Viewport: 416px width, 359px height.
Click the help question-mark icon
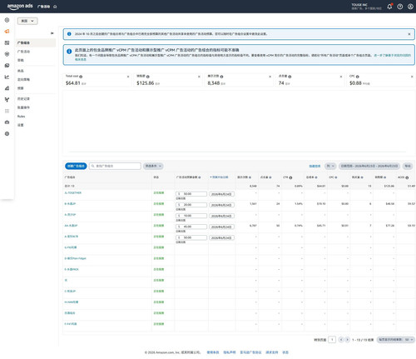click(x=400, y=7)
